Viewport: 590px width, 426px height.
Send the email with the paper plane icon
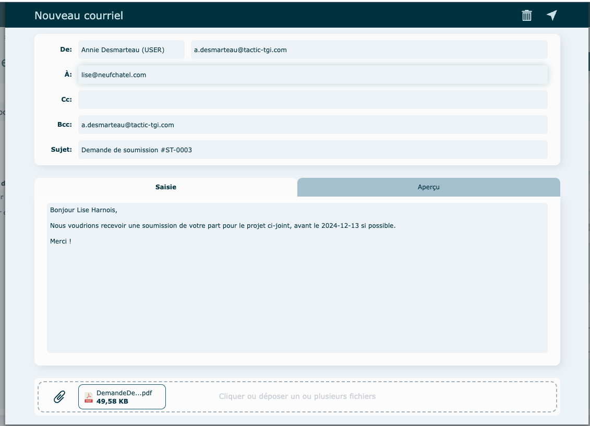552,16
